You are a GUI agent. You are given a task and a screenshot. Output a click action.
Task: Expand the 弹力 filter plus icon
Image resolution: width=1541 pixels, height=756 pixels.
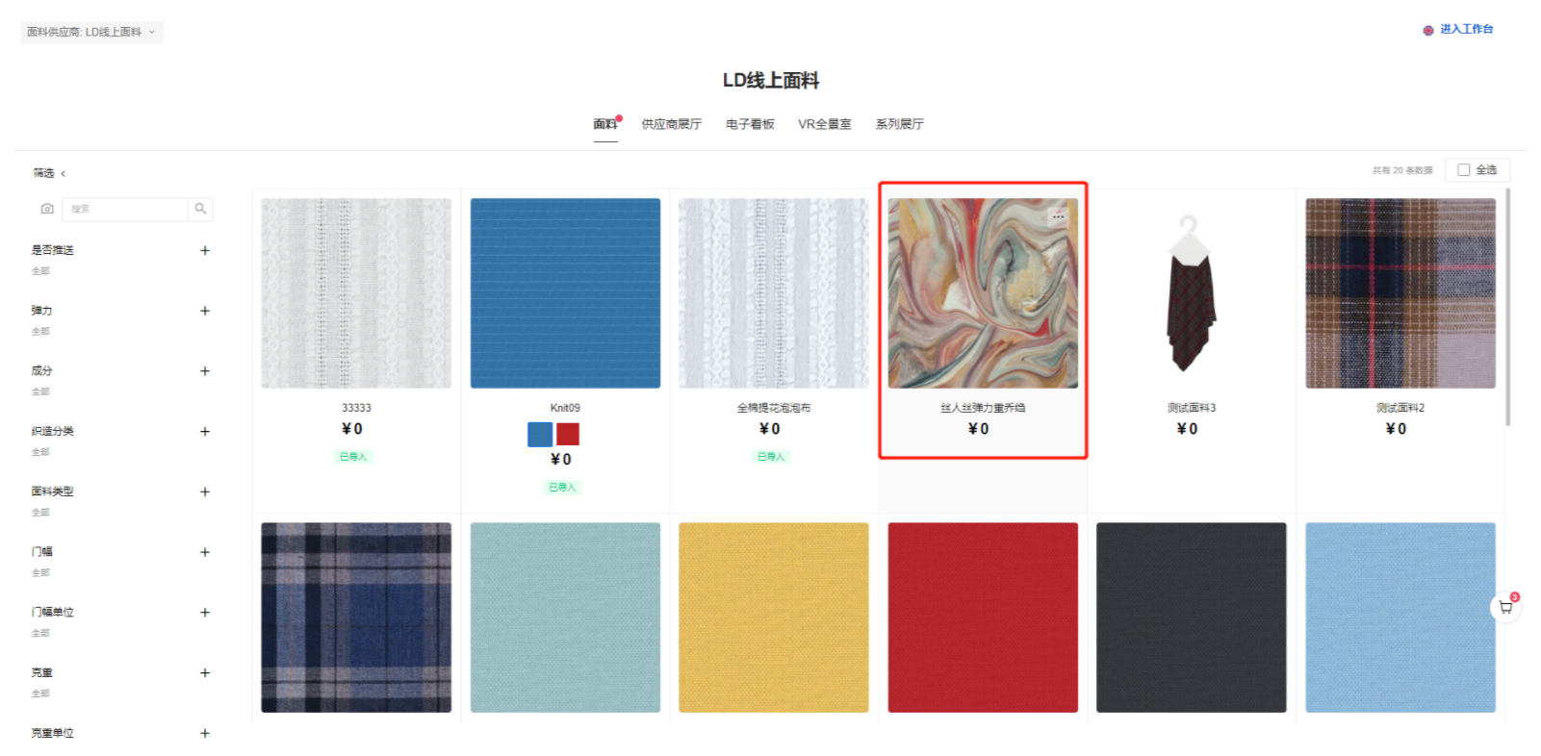[204, 311]
